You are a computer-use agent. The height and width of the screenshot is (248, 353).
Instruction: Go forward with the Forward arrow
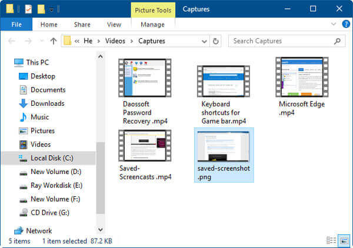point(28,41)
